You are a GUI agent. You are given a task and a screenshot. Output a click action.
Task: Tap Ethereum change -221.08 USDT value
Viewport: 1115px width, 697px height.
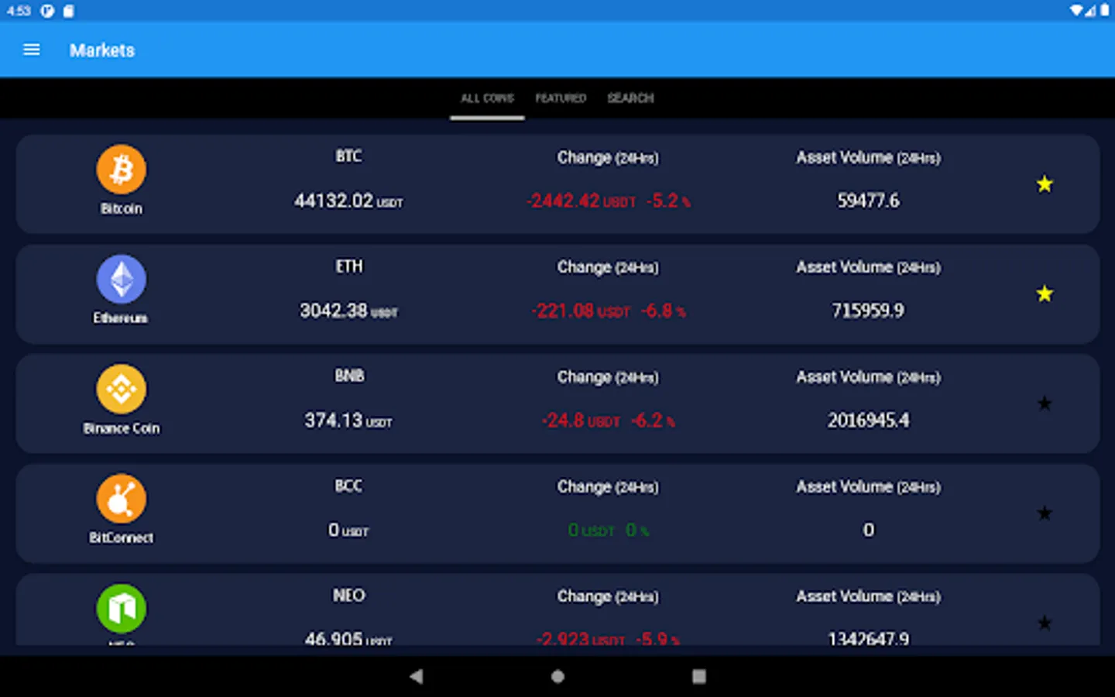[581, 311]
